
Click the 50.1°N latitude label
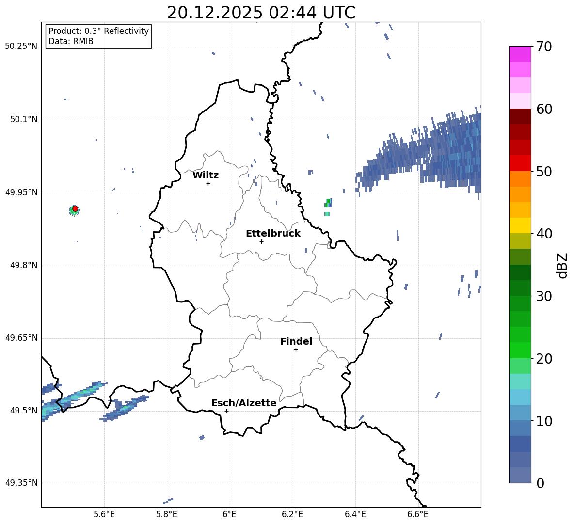pyautogui.click(x=24, y=120)
